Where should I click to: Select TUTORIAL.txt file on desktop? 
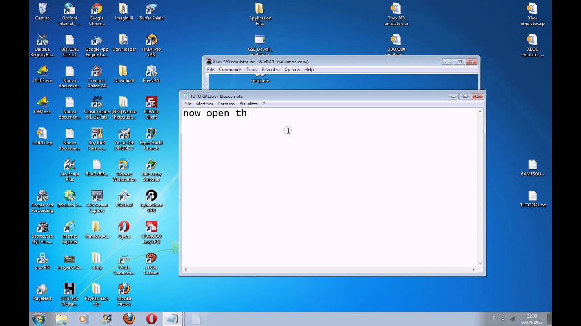(x=532, y=199)
